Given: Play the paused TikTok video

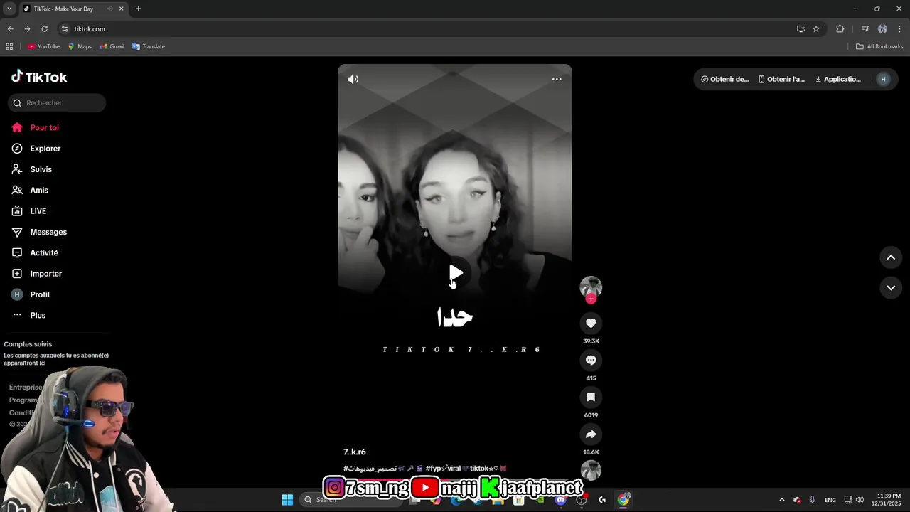Looking at the screenshot, I should pyautogui.click(x=455, y=273).
